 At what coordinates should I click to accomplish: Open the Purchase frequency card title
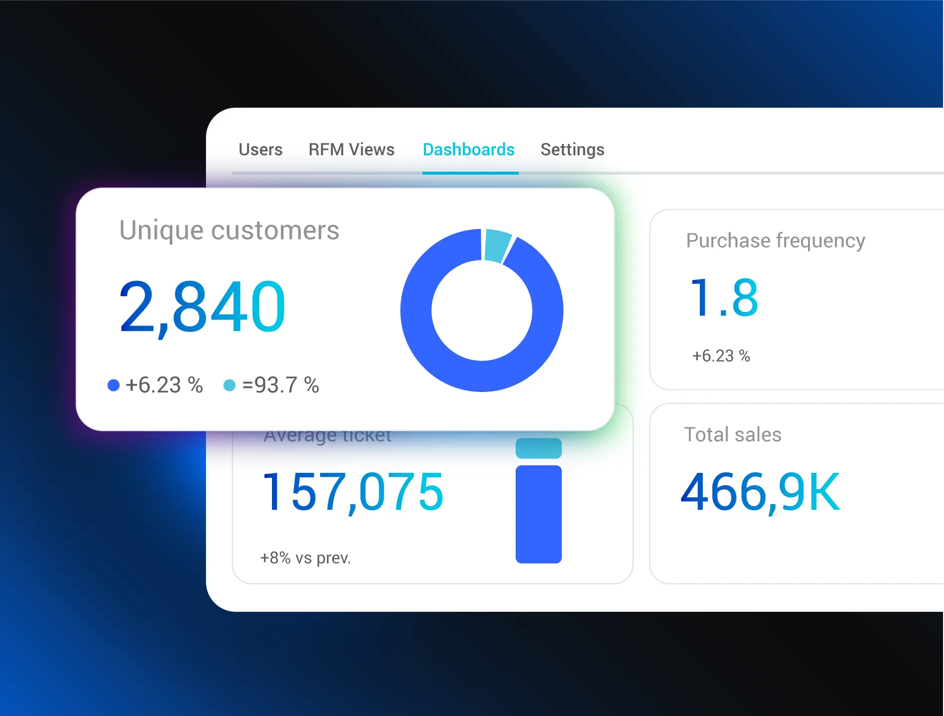(776, 241)
